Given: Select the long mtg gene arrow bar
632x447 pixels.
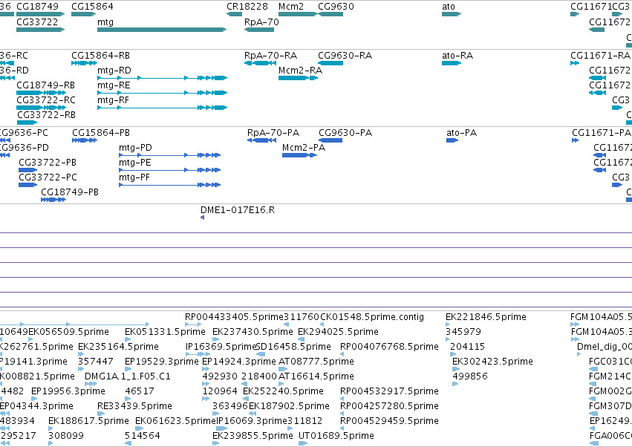Looking at the screenshot, I should (x=162, y=30).
